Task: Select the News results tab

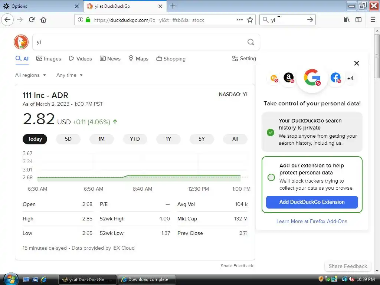Action: pos(110,59)
